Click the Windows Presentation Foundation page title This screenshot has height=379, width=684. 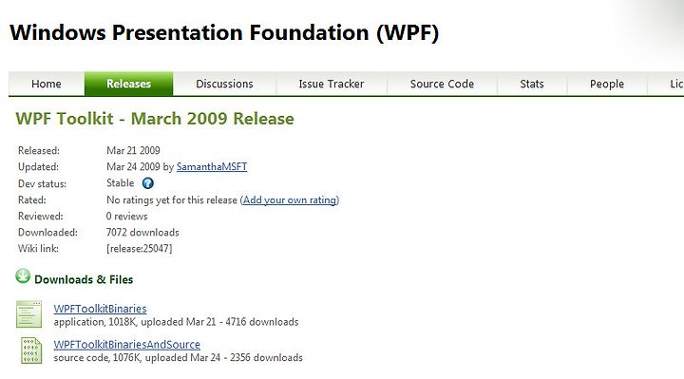pyautogui.click(x=224, y=32)
